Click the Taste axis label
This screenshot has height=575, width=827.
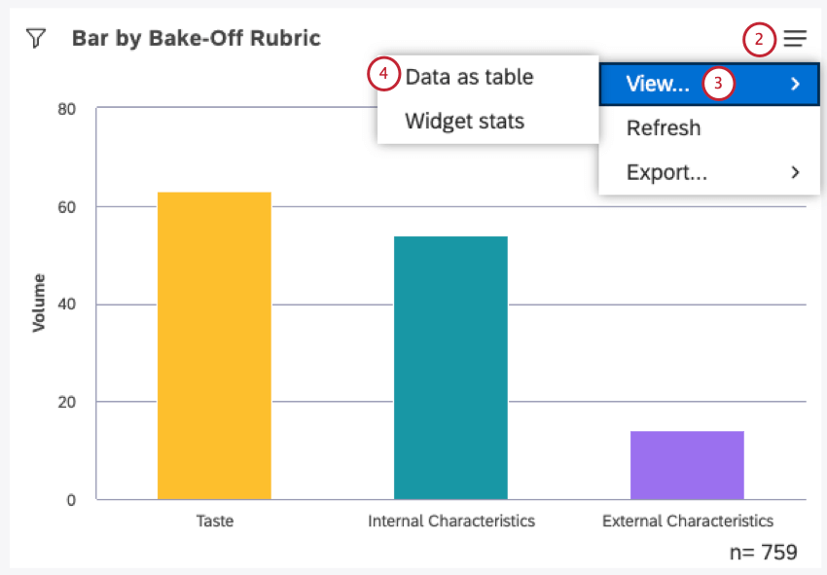click(x=214, y=521)
